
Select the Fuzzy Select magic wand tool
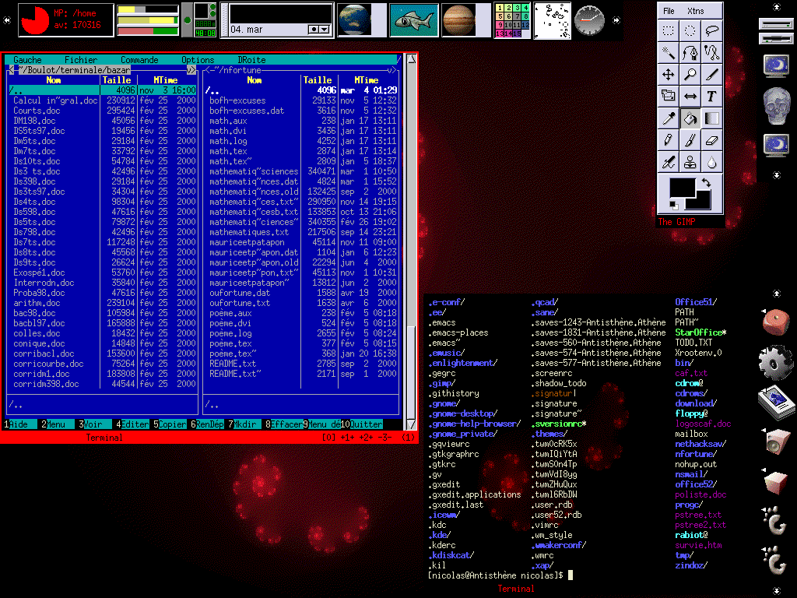tap(668, 53)
